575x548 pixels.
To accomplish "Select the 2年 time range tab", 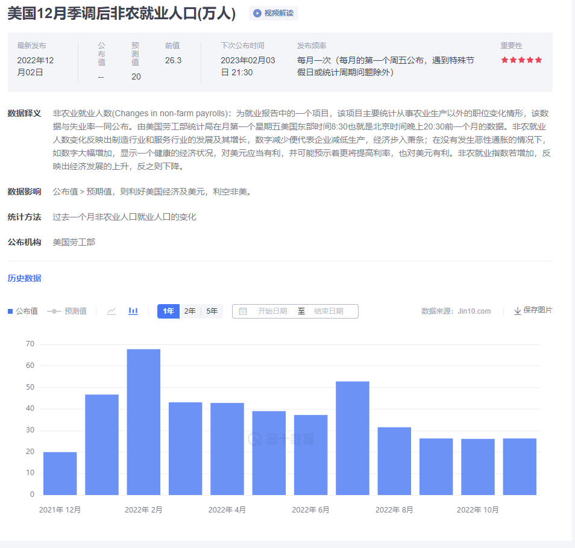I will click(190, 311).
